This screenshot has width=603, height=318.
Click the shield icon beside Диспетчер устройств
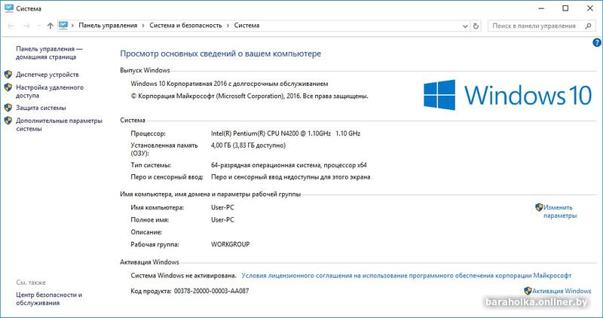8,74
